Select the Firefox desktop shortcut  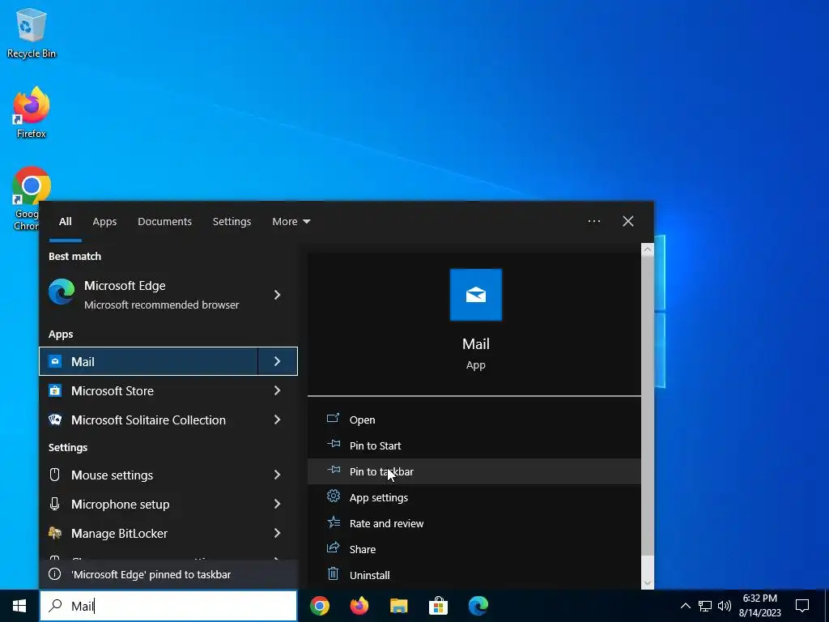32,113
